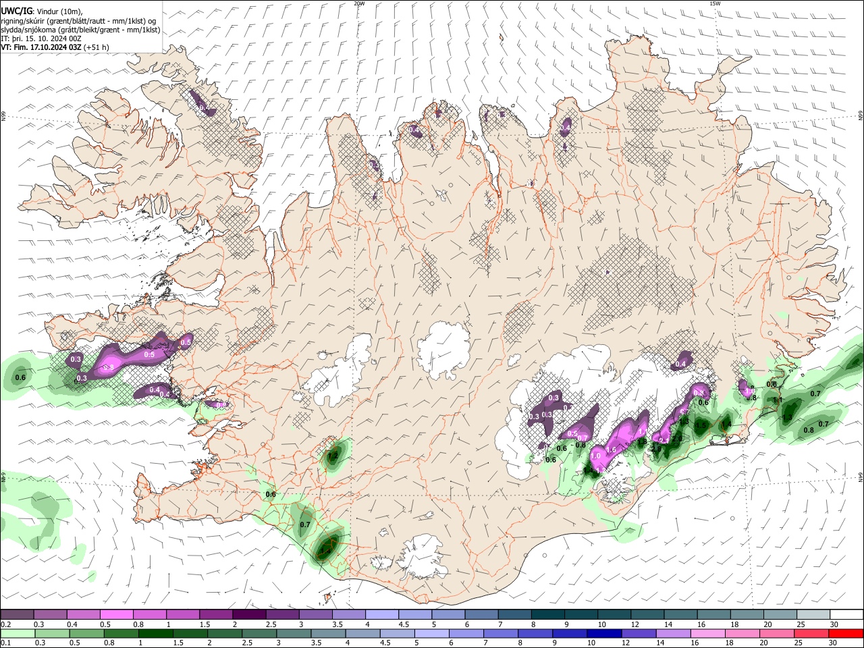Click the '0.6' value at the far west edge

click(x=20, y=377)
